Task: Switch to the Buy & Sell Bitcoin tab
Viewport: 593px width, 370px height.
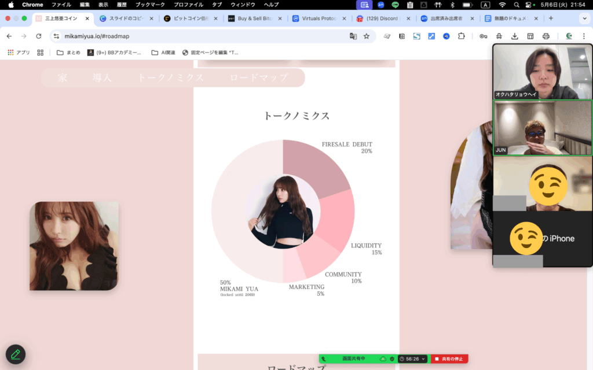Action: click(255, 18)
